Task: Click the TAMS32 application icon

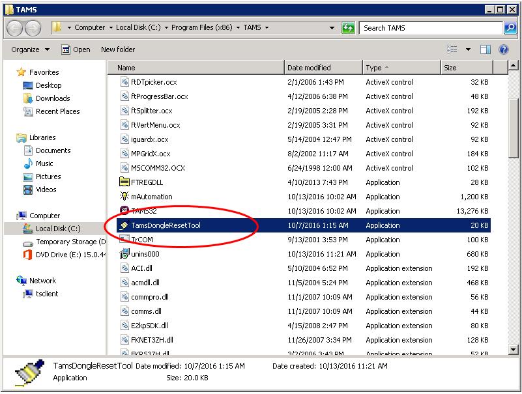Action: coord(124,210)
